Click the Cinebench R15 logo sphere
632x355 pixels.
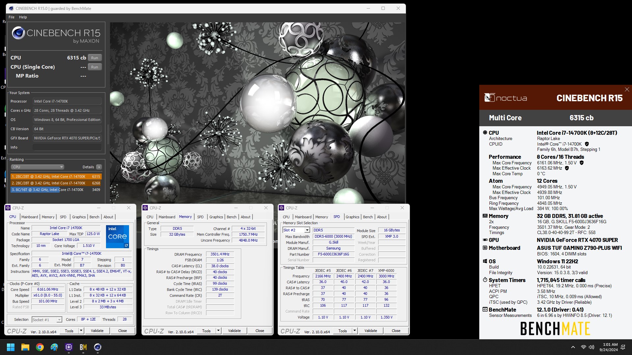[18, 33]
